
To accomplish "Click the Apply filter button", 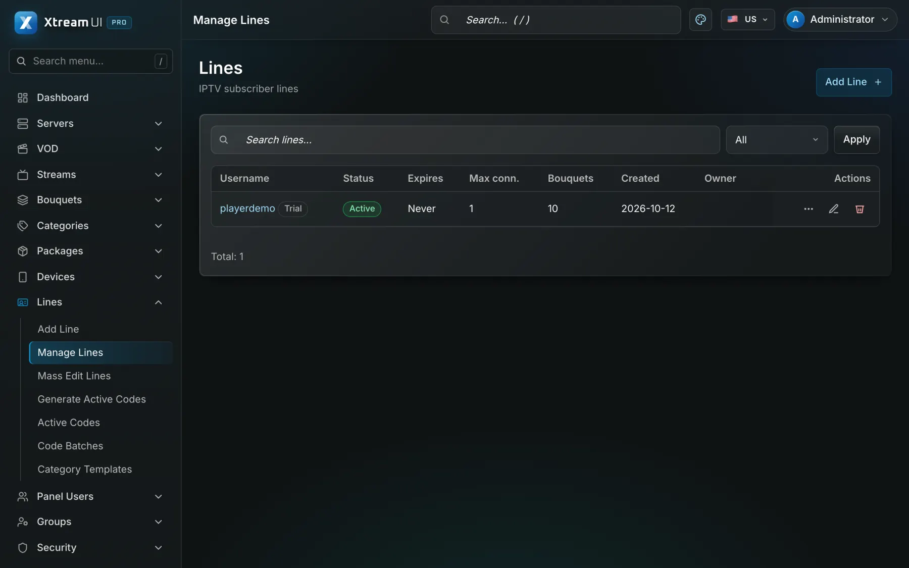I will point(856,140).
